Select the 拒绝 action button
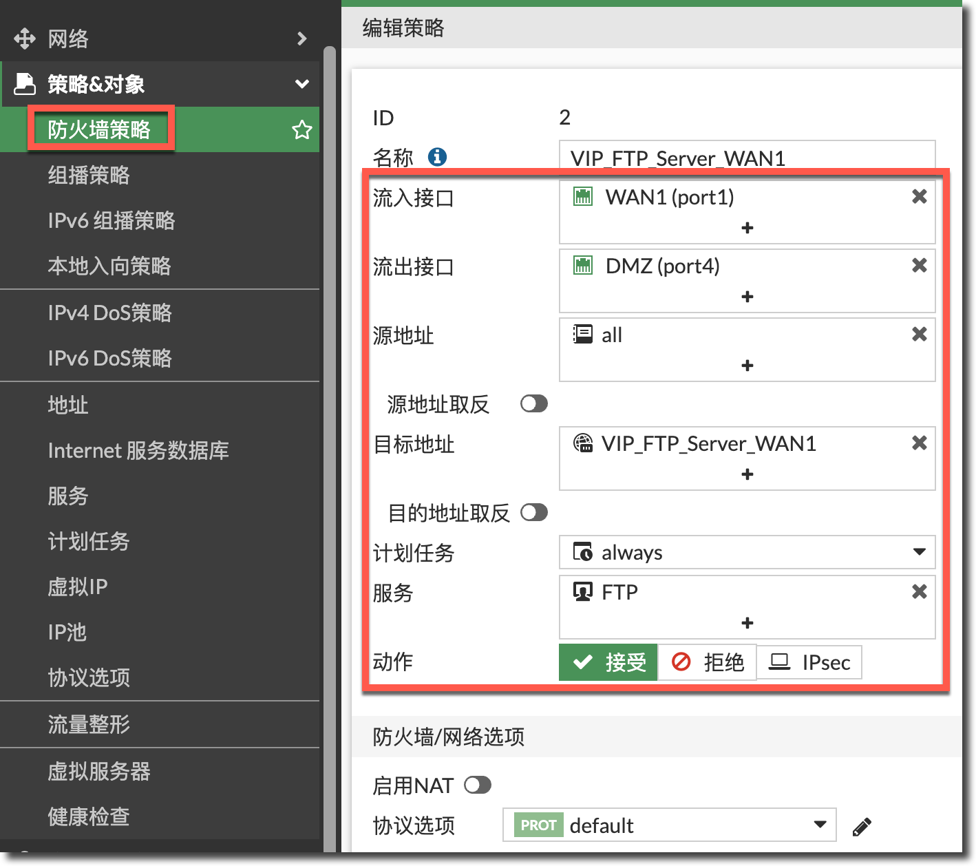The image size is (976, 866). (x=708, y=662)
